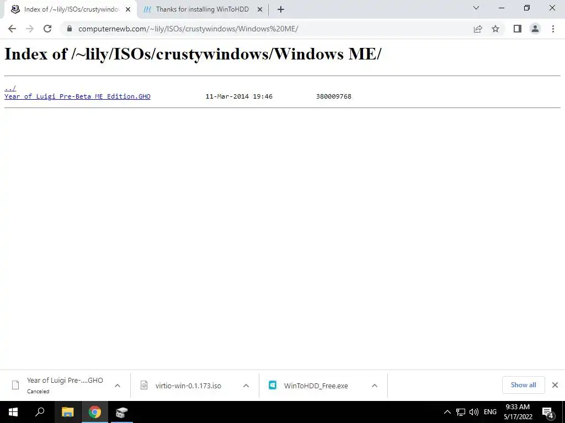The image size is (565, 423).
Task: Open the notification center
Action: [548, 412]
